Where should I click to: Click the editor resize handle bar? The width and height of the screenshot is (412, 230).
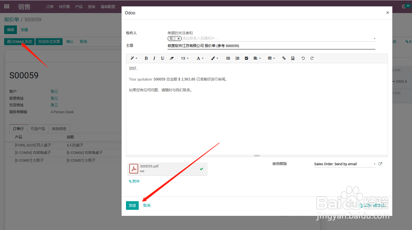(257, 156)
